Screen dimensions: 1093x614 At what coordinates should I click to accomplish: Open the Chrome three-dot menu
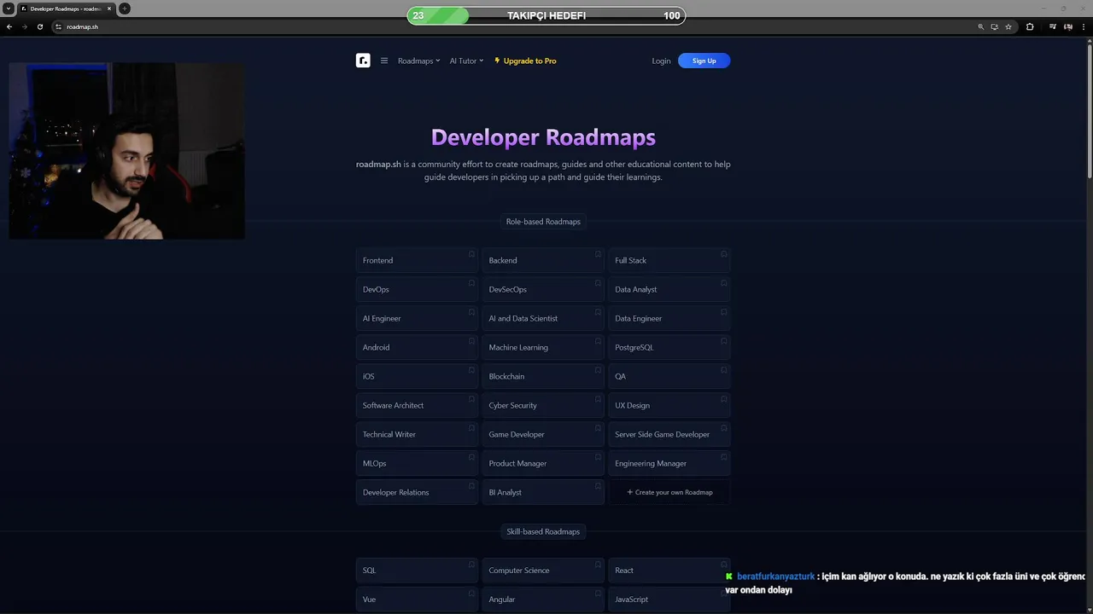[1083, 26]
